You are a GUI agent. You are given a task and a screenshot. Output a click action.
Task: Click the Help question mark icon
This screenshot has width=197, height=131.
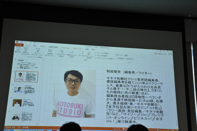coord(157,51)
